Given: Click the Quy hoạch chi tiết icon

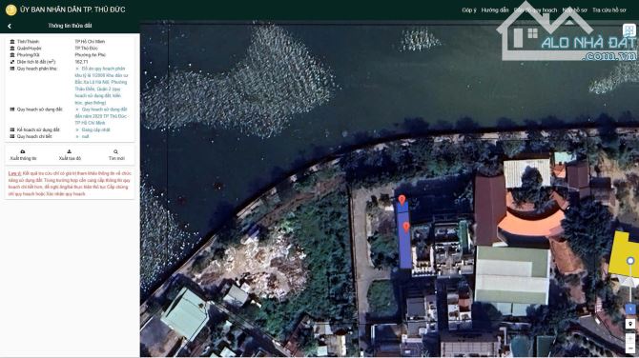Looking at the screenshot, I should point(12,137).
